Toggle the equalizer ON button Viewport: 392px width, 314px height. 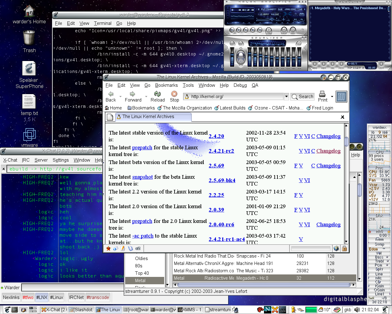point(232,43)
